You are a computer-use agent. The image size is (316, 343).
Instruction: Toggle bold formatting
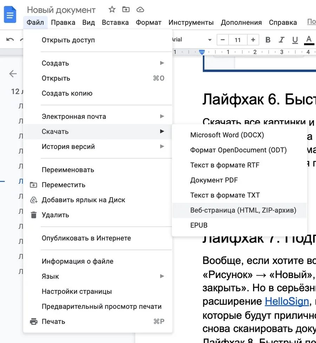(x=268, y=40)
